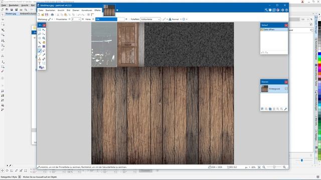
Task: Click the Redo arrow in Verlauf panel
Action: point(266,52)
